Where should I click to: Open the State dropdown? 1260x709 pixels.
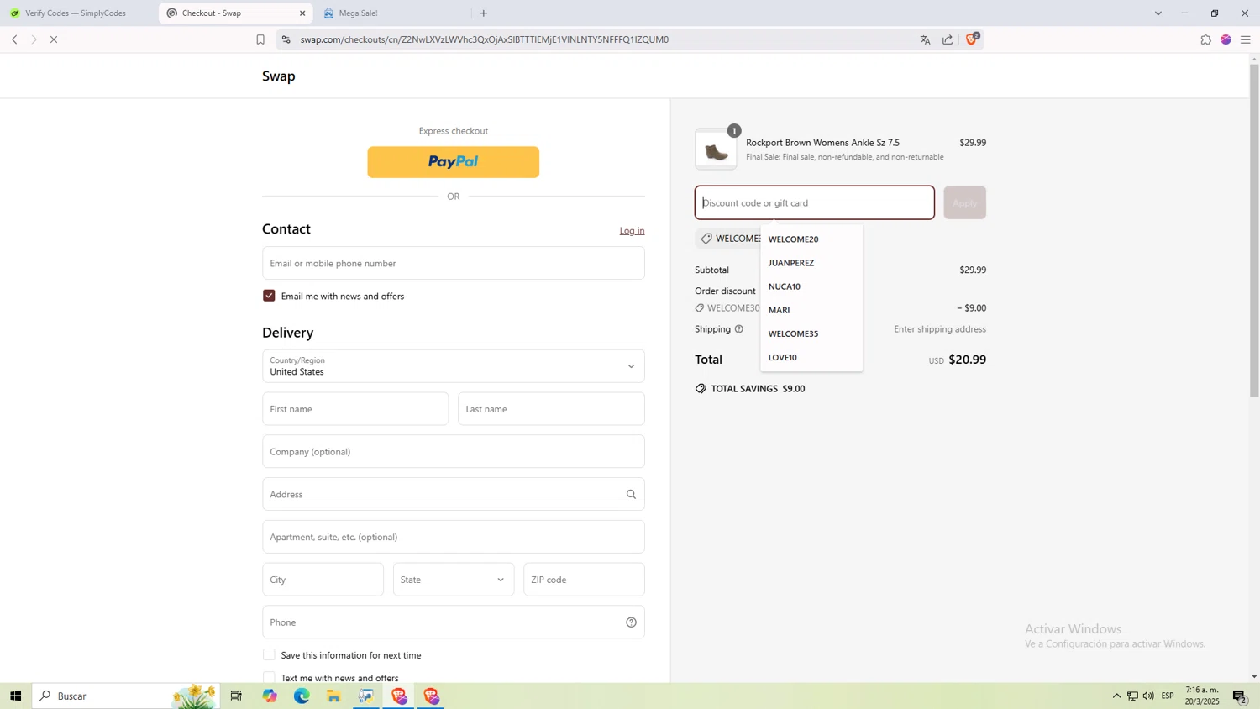pyautogui.click(x=454, y=580)
